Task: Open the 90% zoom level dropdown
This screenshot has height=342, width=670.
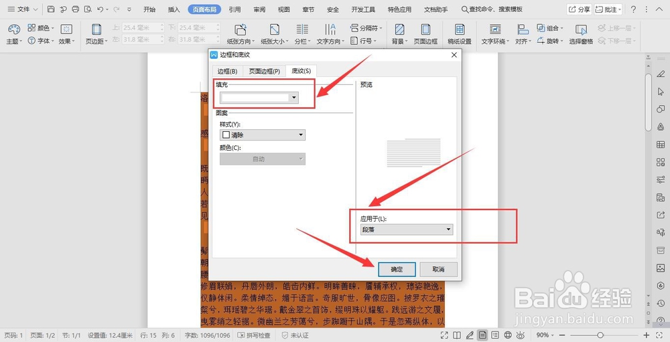Action: coord(545,335)
